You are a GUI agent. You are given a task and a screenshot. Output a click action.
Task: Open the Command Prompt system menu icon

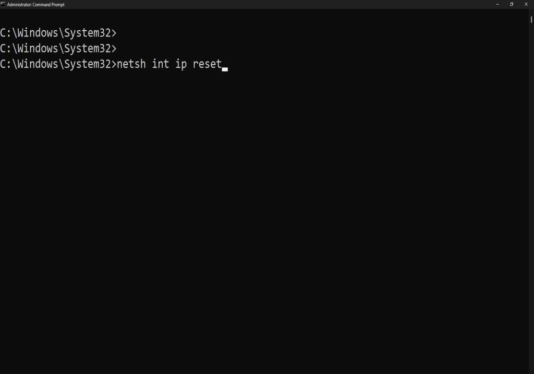click(x=3, y=4)
